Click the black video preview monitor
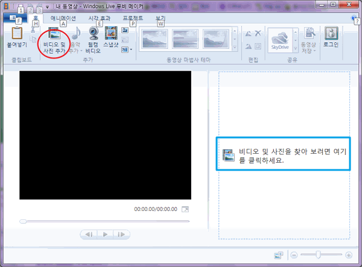 pos(105,135)
